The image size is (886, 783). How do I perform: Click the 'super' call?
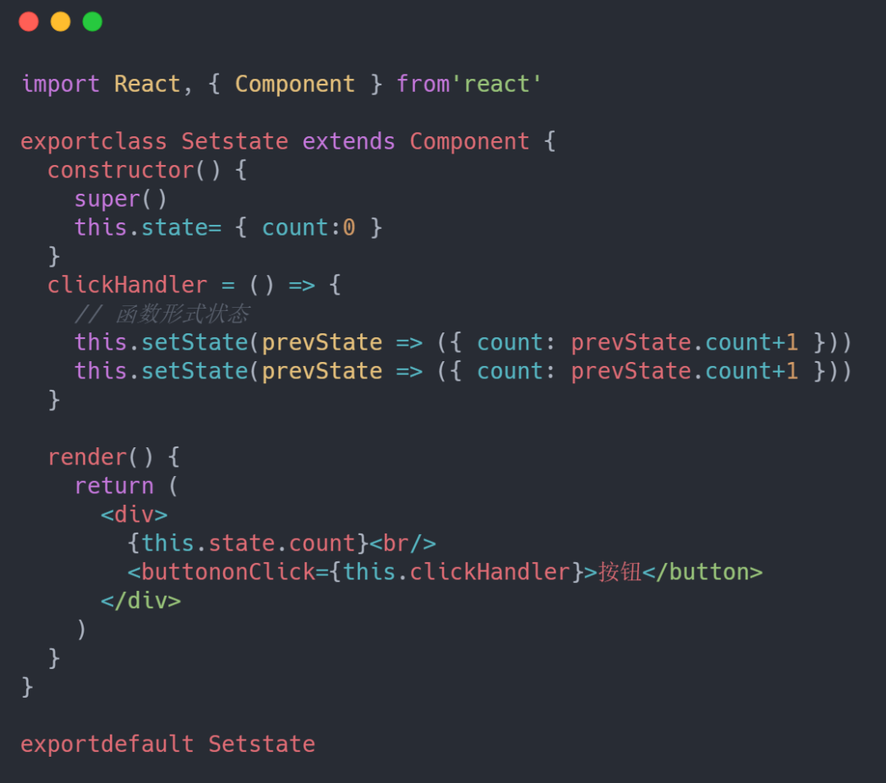pos(107,199)
